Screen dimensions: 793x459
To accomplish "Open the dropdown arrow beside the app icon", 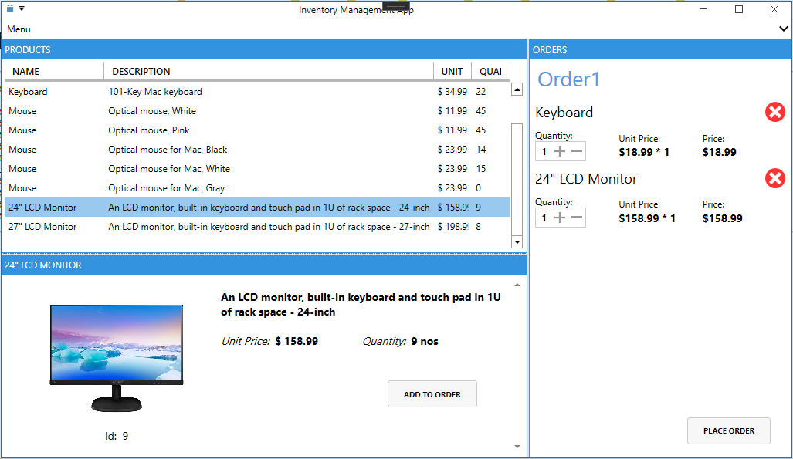I will click(21, 8).
